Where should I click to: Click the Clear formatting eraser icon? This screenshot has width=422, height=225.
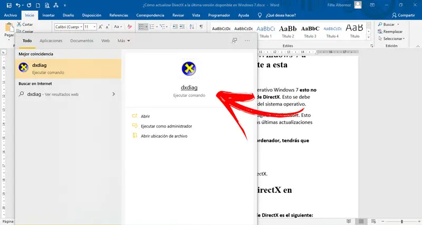(x=130, y=27)
